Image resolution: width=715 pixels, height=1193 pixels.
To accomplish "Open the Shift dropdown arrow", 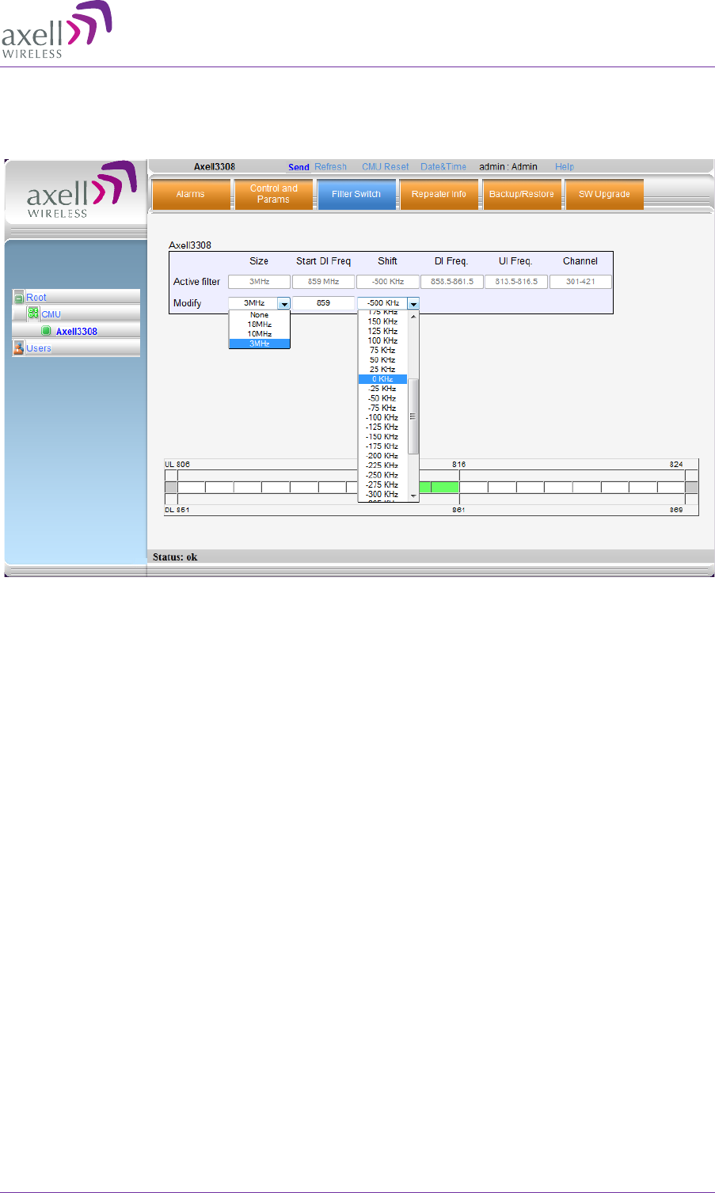I will pos(413,303).
